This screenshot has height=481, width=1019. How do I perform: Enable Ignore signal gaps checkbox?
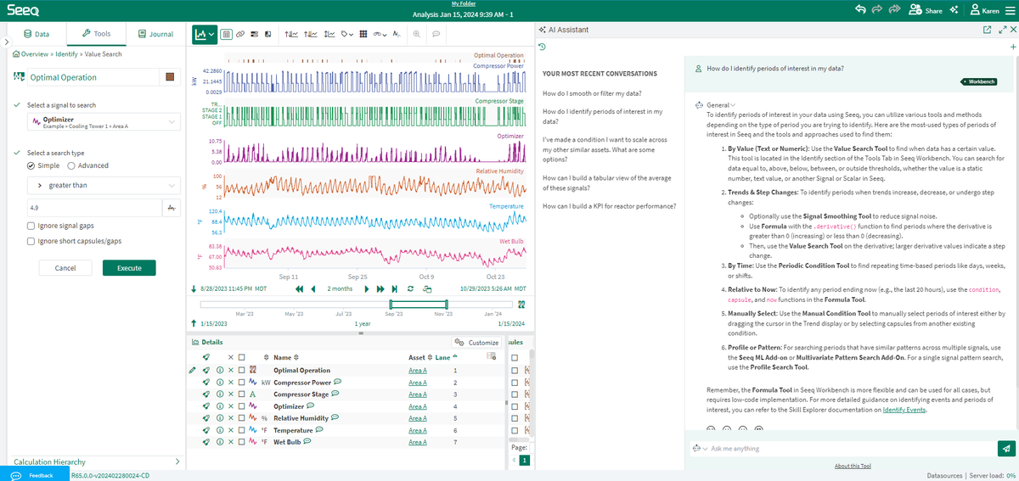tap(31, 226)
